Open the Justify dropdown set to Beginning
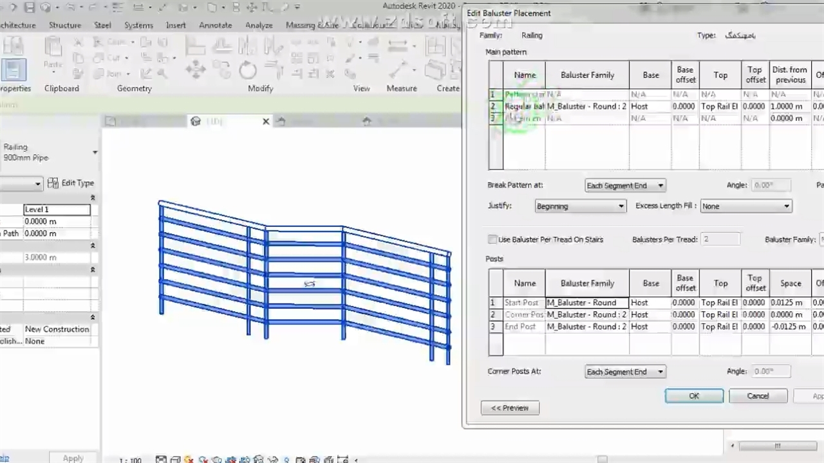Screen dimensions: 824x463 580,206
